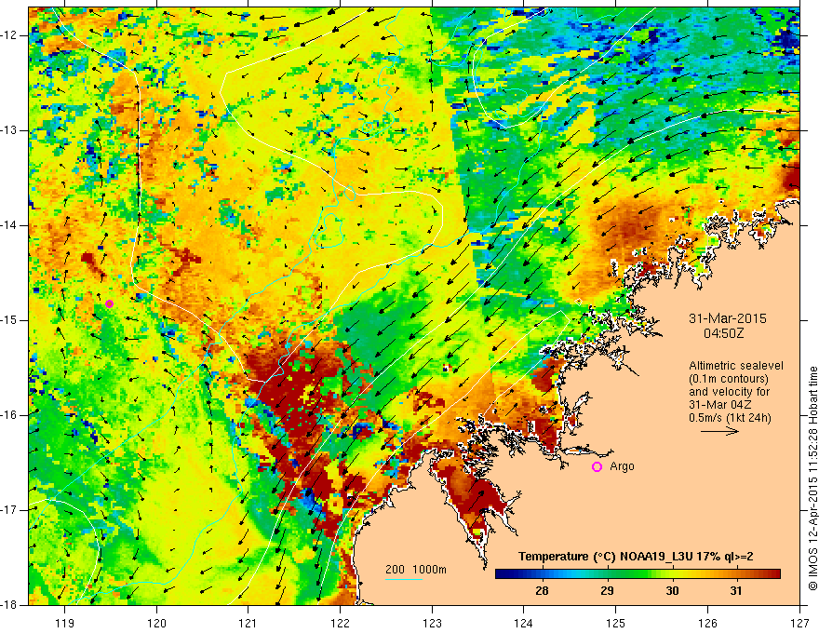Click the '200 1000m' depth label
Viewport: 819px width, 633px height.
point(416,570)
